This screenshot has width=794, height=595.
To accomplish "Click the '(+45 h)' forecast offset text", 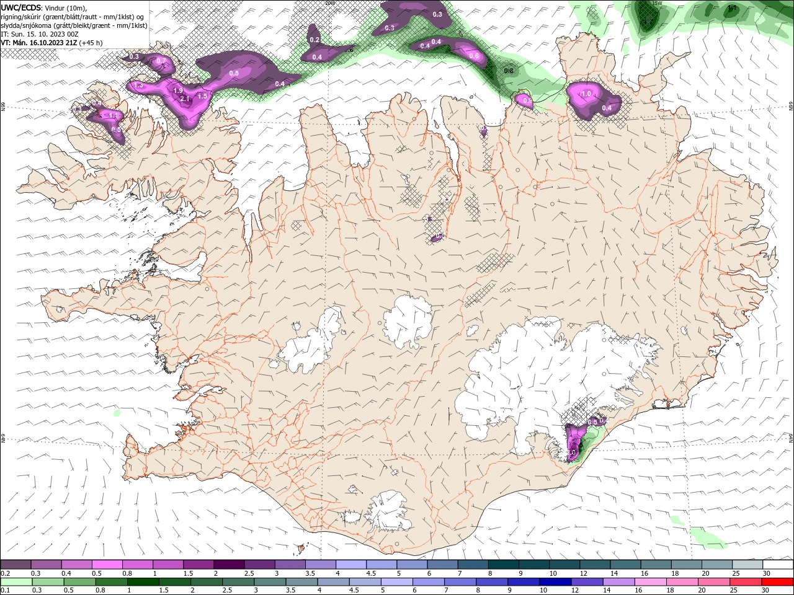I will pyautogui.click(x=91, y=43).
